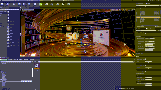Open the Marketplace toolbar icon
Image resolution: width=161 pixels, height=90 pixels.
pos(24,4)
